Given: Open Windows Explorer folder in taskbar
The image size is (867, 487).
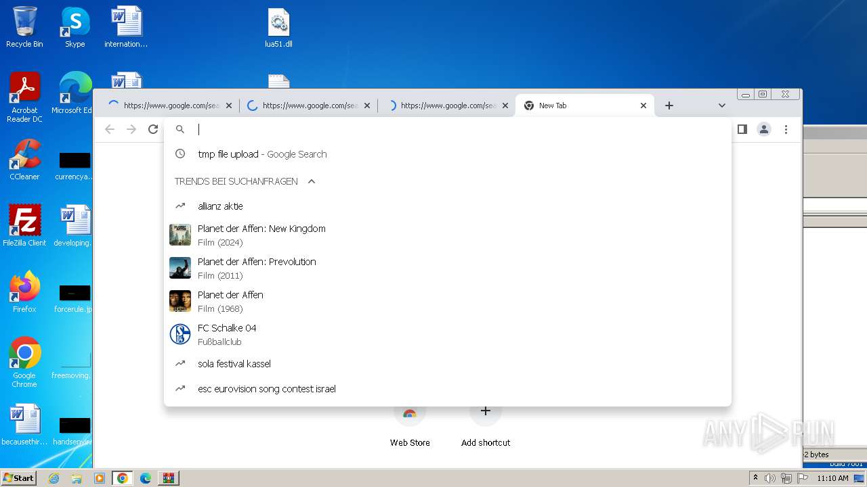Looking at the screenshot, I should point(77,478).
